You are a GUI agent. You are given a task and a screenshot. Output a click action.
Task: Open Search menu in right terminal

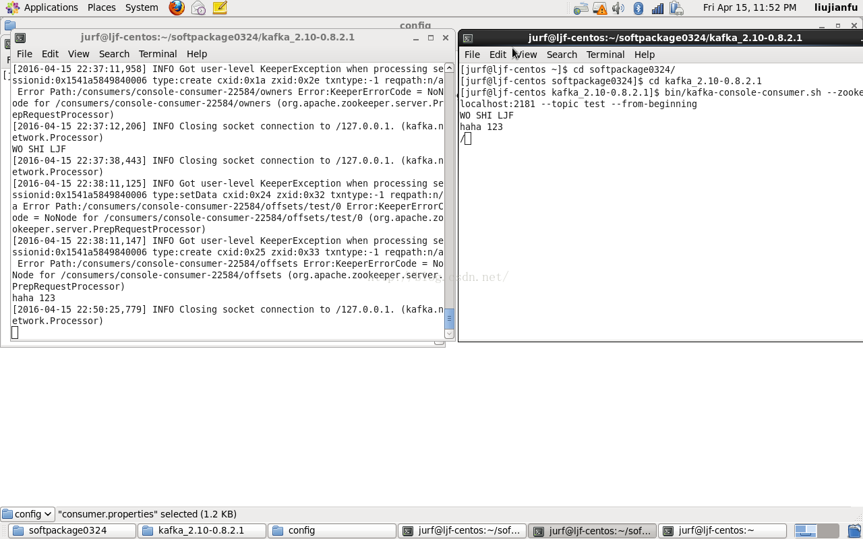pos(562,55)
